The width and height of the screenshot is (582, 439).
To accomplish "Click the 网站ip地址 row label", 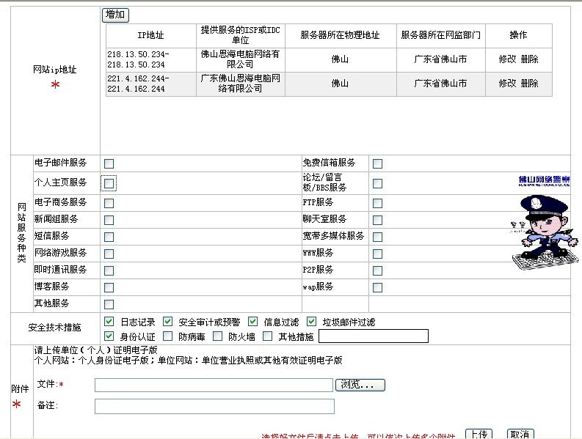I will [54, 70].
